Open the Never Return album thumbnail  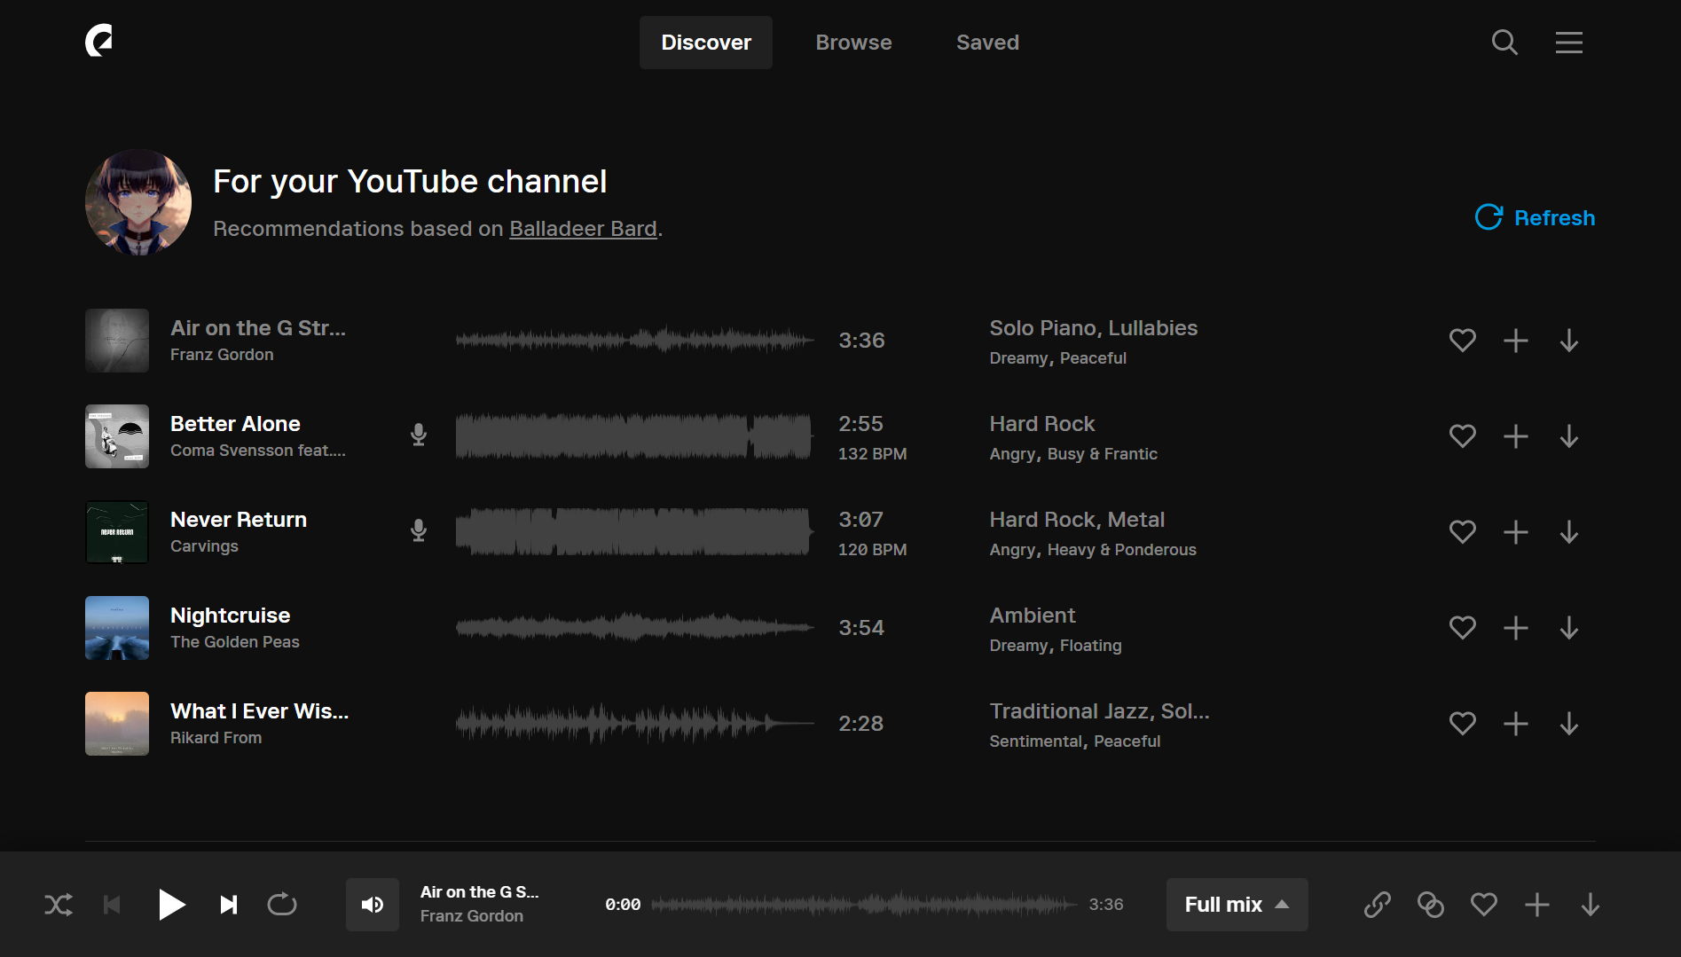pos(117,532)
